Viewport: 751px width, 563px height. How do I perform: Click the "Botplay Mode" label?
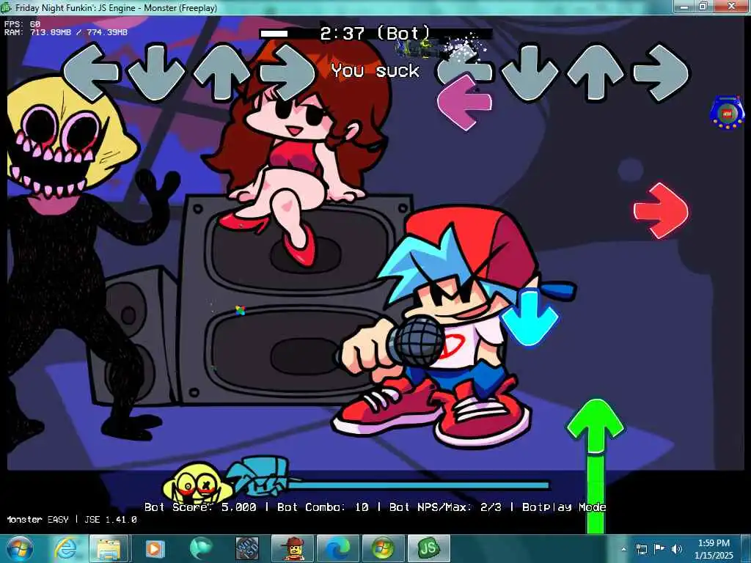point(564,507)
